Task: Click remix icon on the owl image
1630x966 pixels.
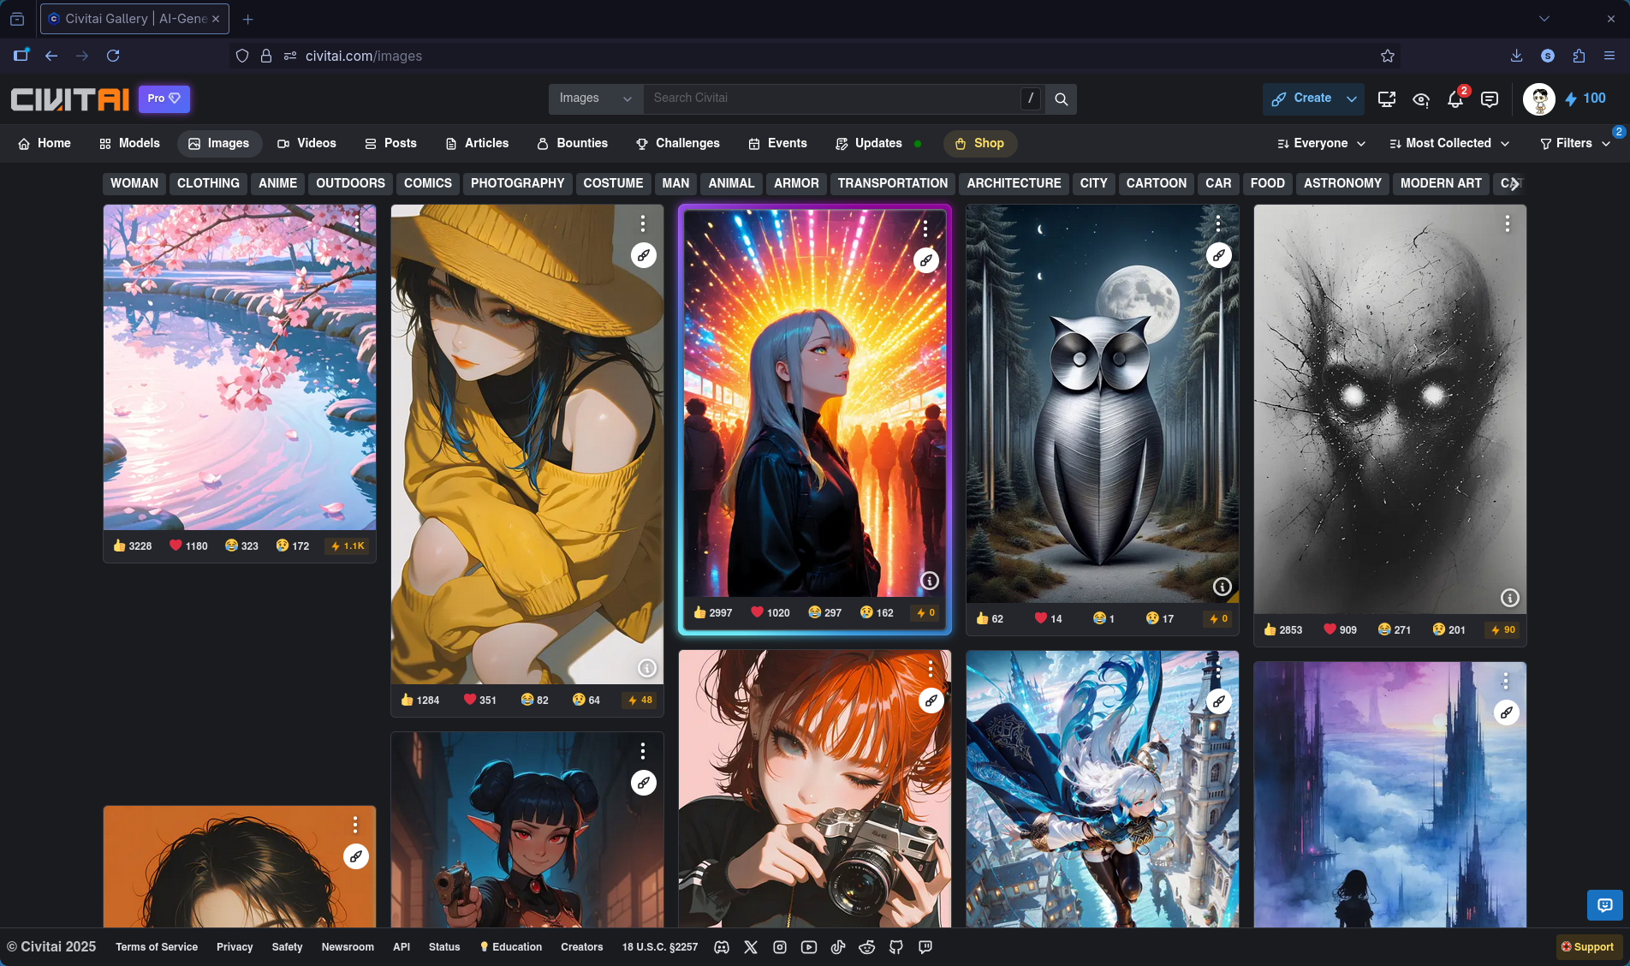Action: click(x=1218, y=255)
